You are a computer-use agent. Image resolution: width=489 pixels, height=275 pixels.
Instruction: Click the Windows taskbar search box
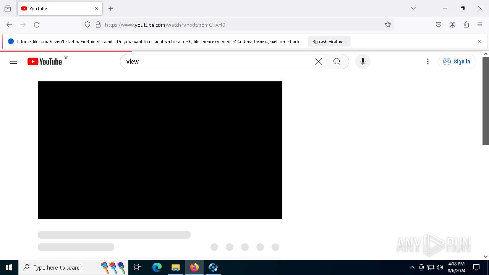click(x=73, y=267)
